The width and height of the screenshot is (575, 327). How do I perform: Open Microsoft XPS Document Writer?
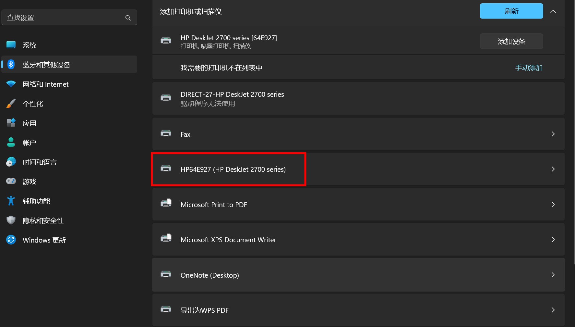(358, 239)
